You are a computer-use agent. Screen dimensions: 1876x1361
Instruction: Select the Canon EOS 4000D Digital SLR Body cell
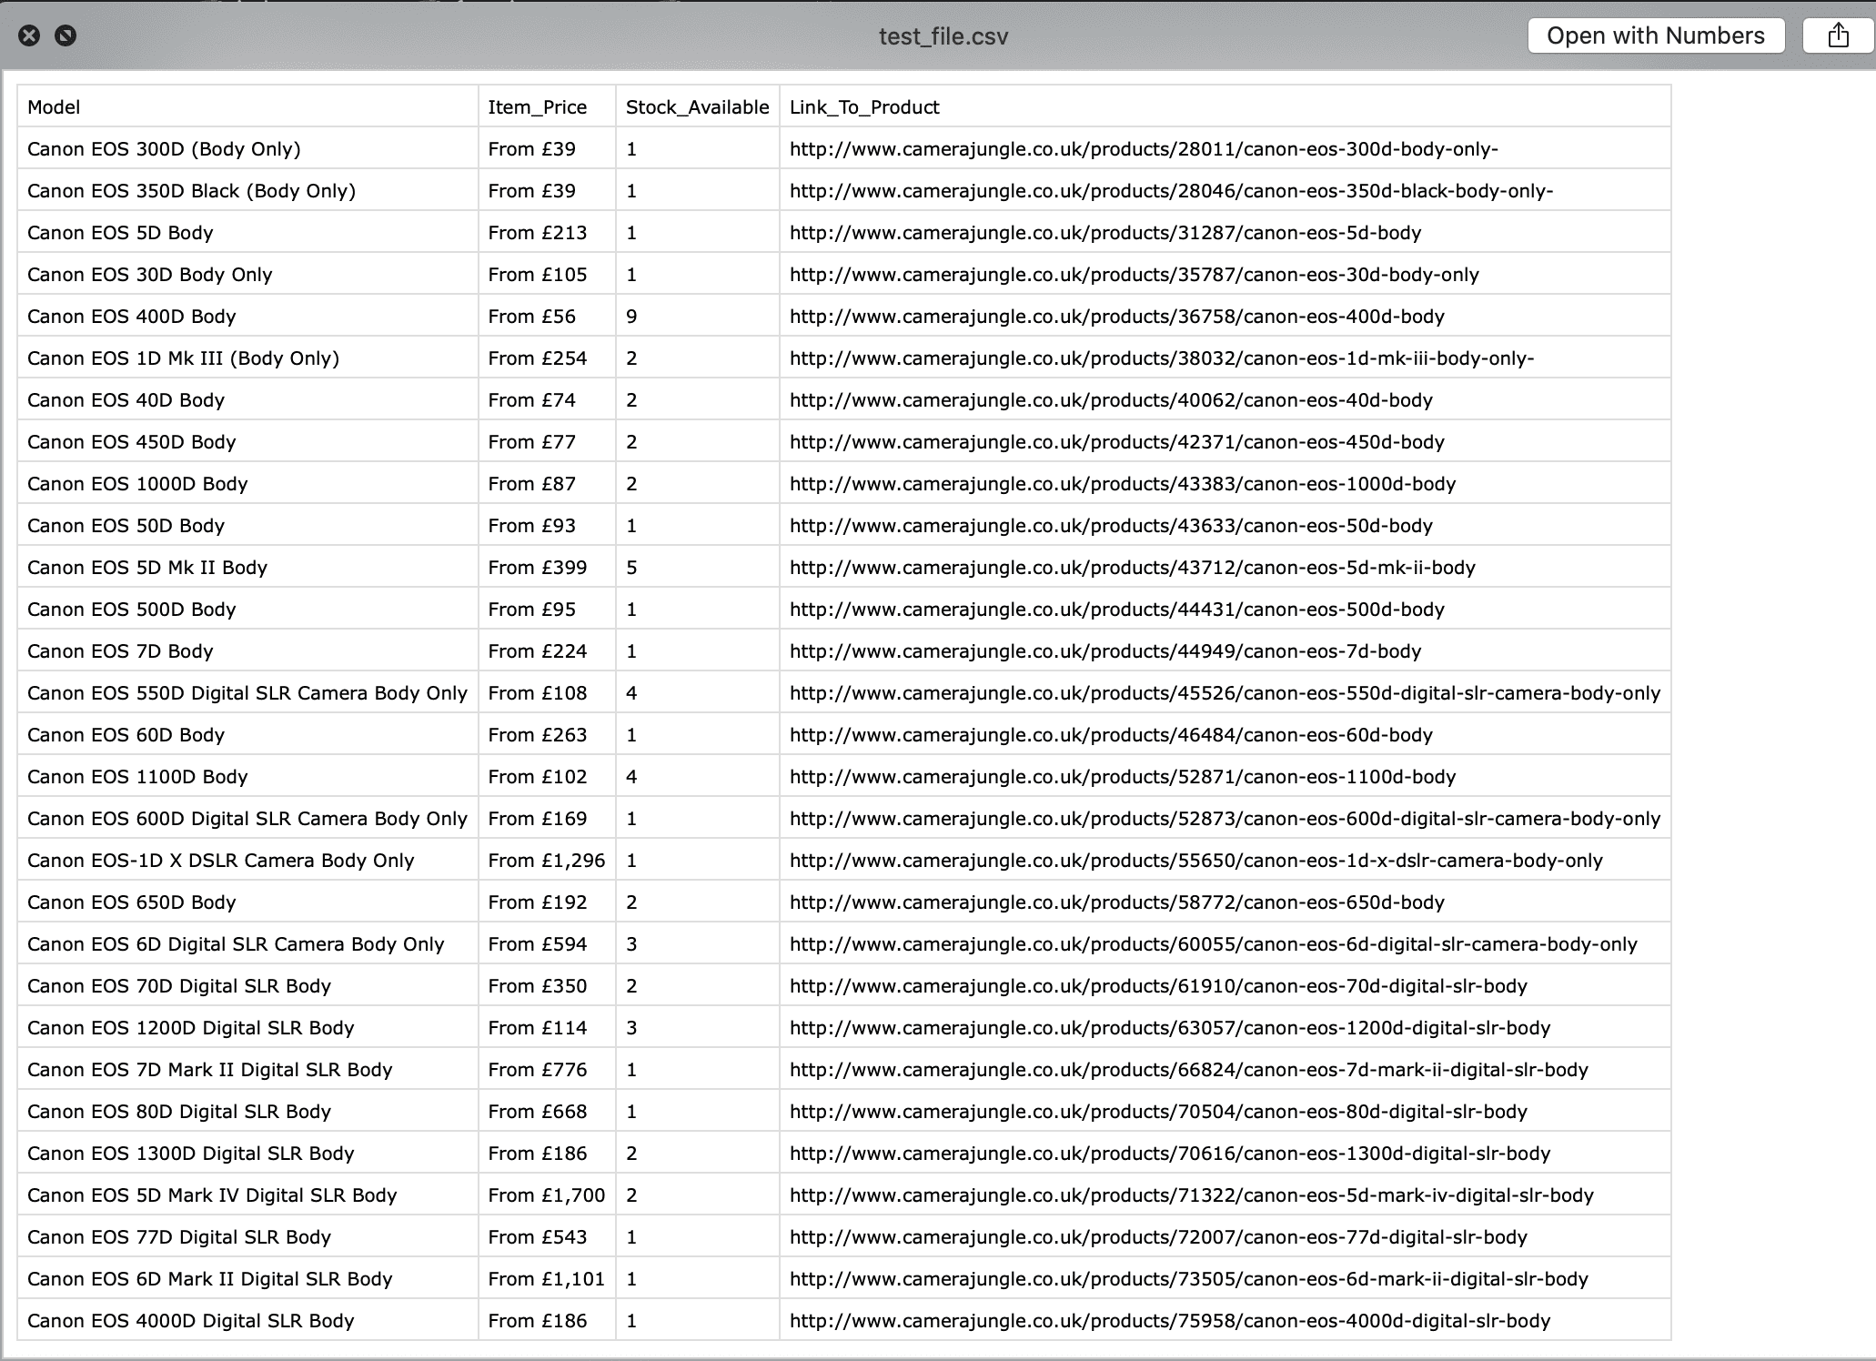click(x=190, y=1321)
